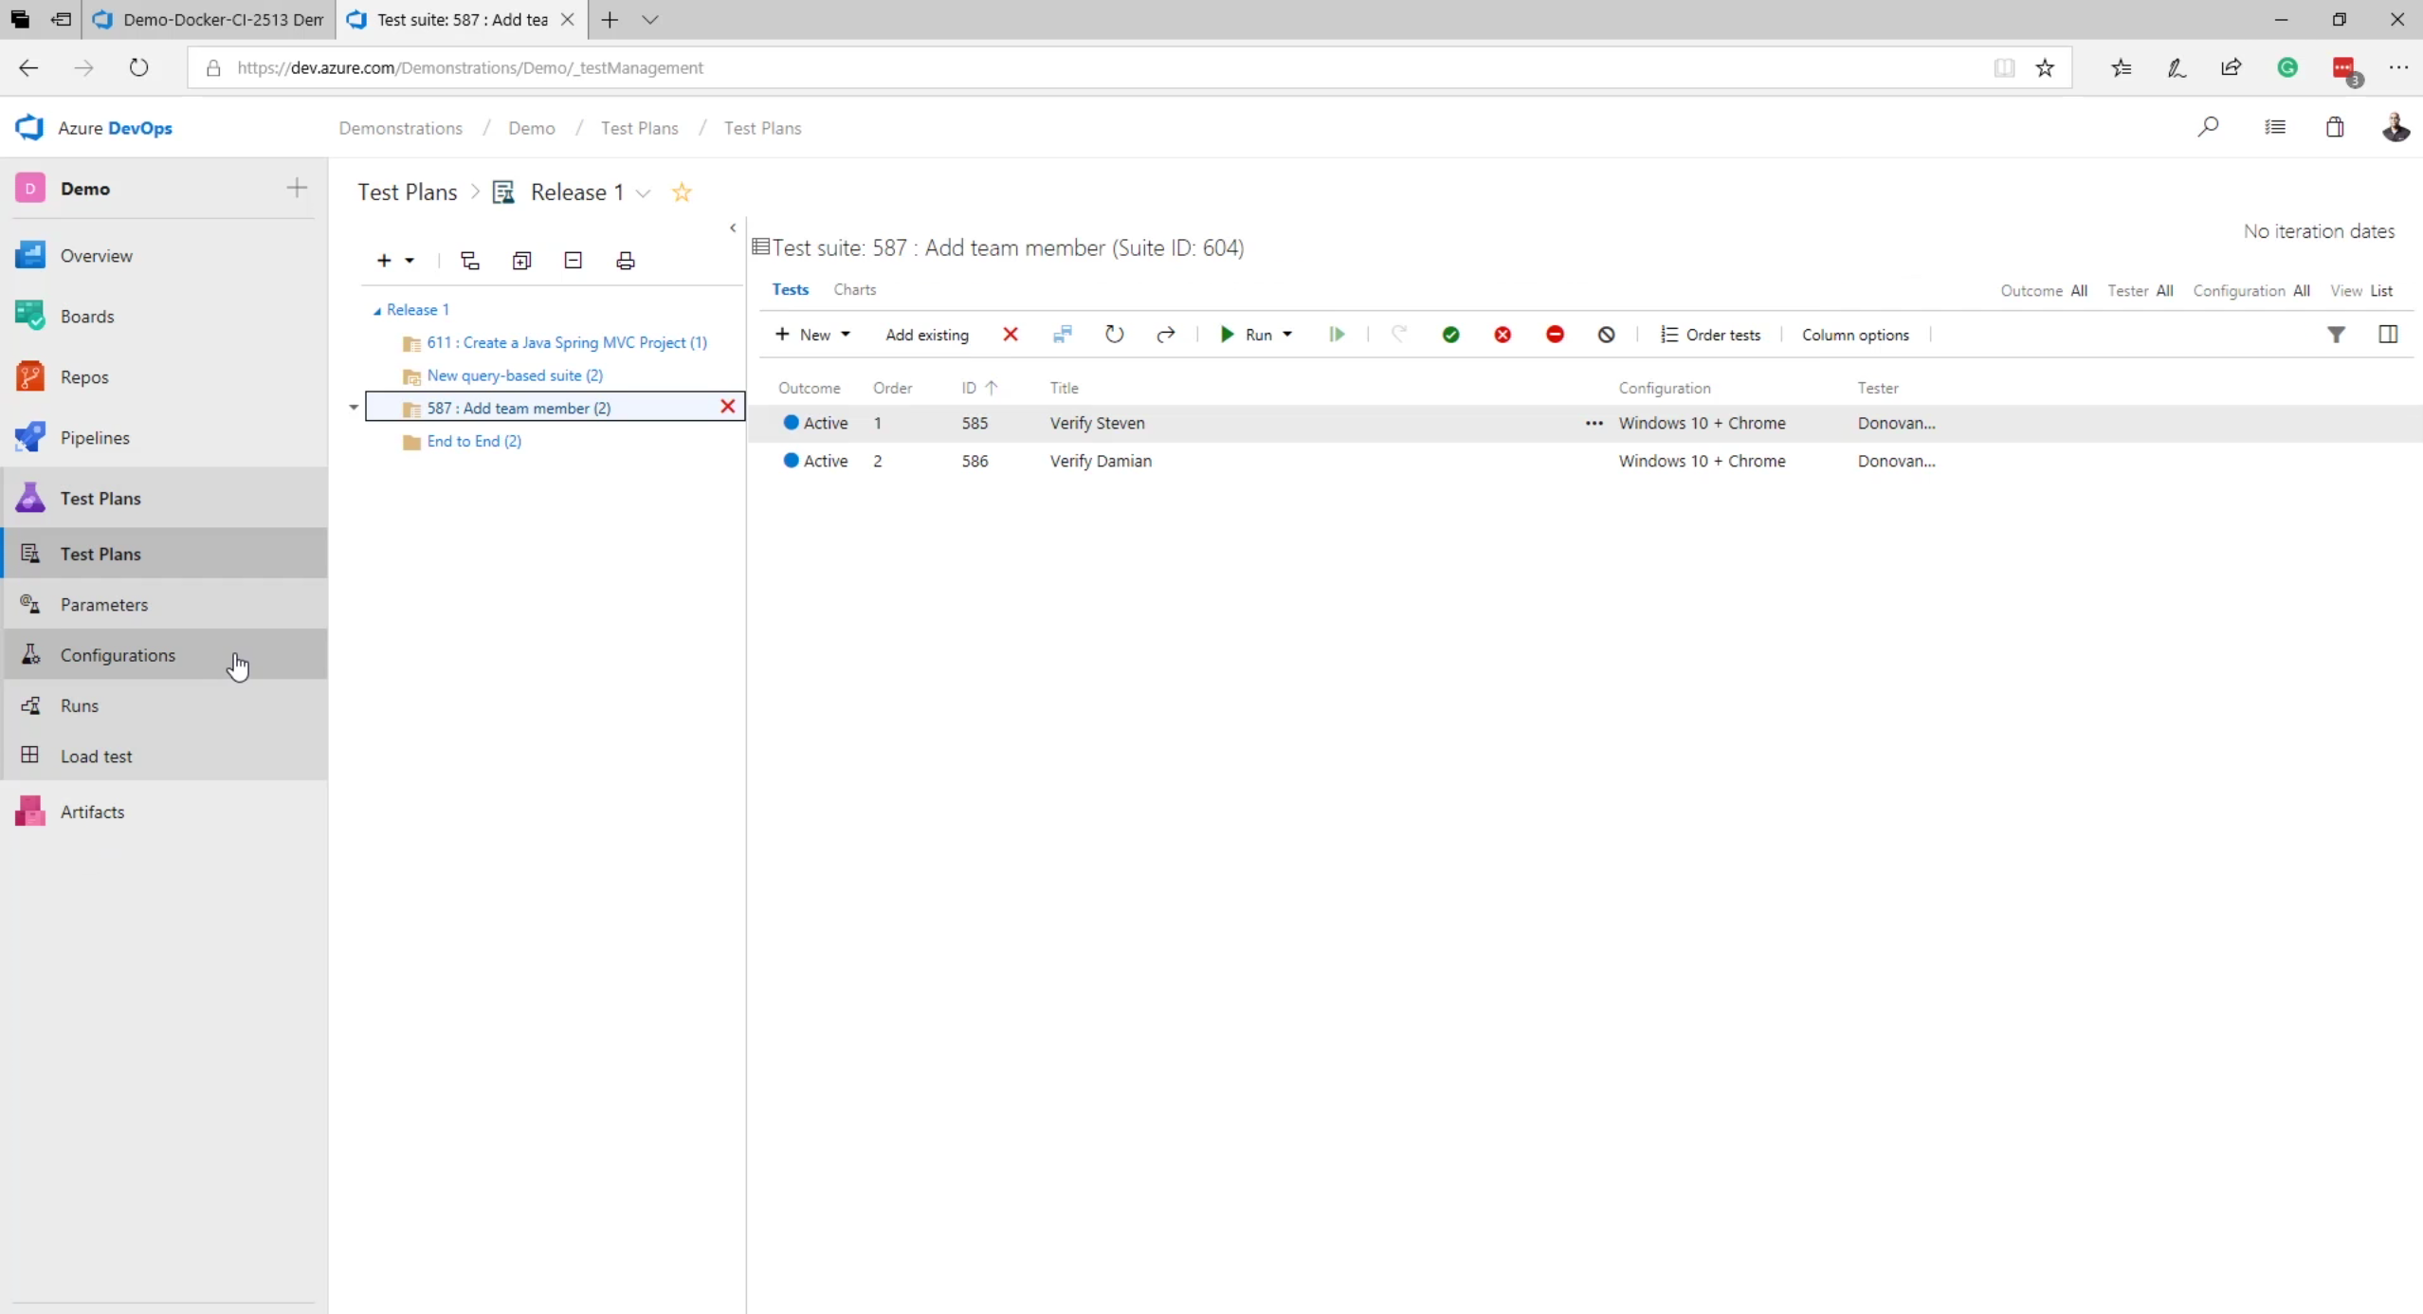Mark test not applicable icon
The height and width of the screenshot is (1314, 2423).
click(x=1607, y=335)
